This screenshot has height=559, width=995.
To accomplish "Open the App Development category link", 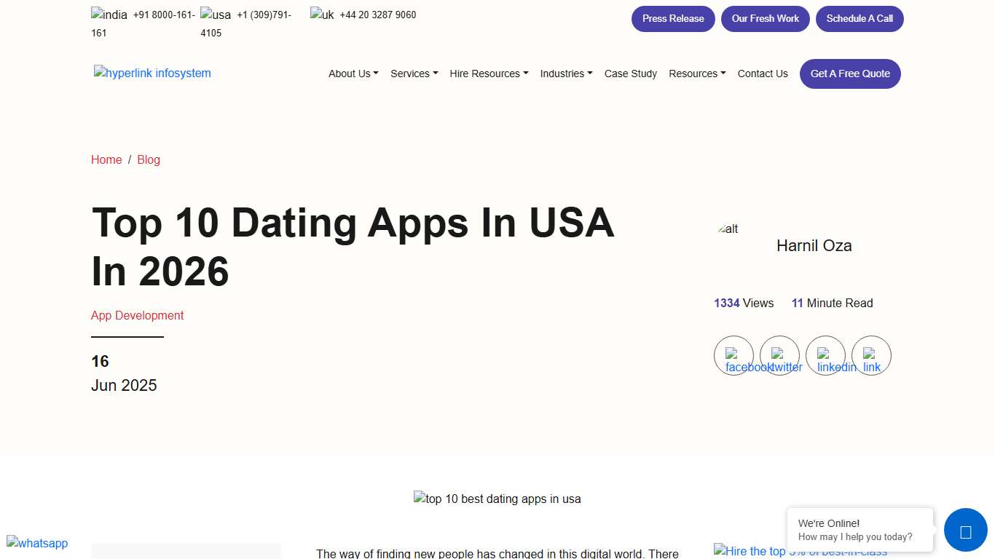I will [137, 315].
